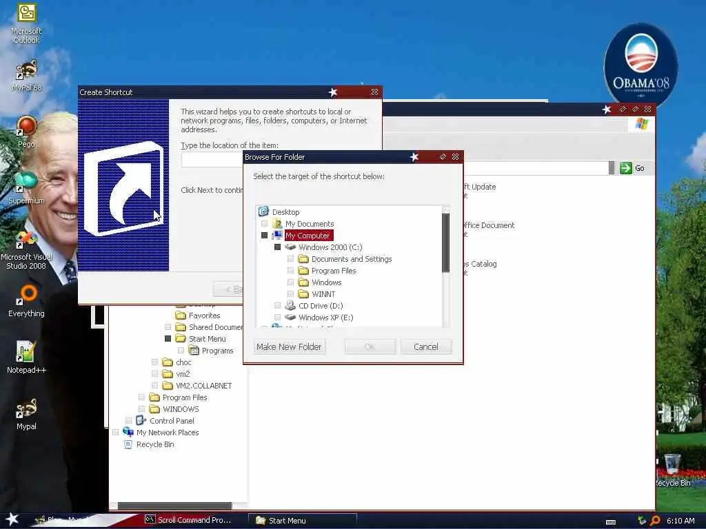The image size is (706, 529).
Task: Select the choc folder in Explorer tree
Action: [x=183, y=362]
